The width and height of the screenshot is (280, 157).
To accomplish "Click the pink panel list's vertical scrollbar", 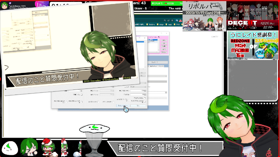I will point(158,45).
